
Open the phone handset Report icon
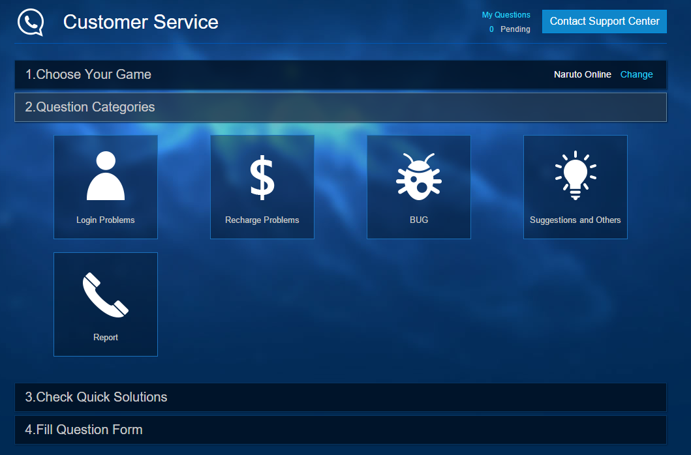106,295
